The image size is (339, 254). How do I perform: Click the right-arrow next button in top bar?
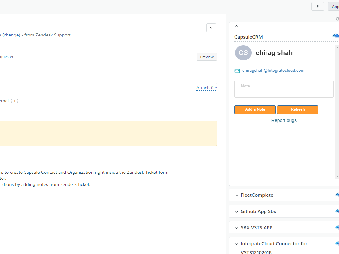click(x=318, y=6)
